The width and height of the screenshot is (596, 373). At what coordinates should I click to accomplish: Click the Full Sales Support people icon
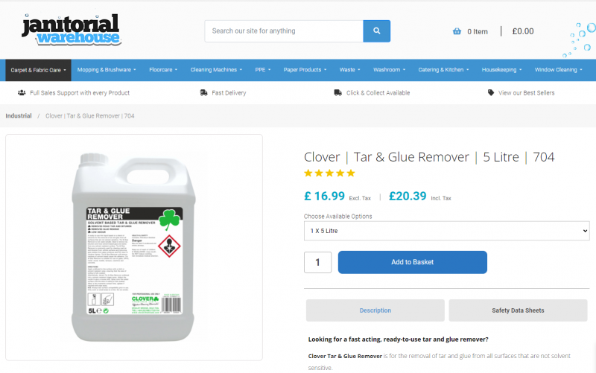tap(22, 92)
